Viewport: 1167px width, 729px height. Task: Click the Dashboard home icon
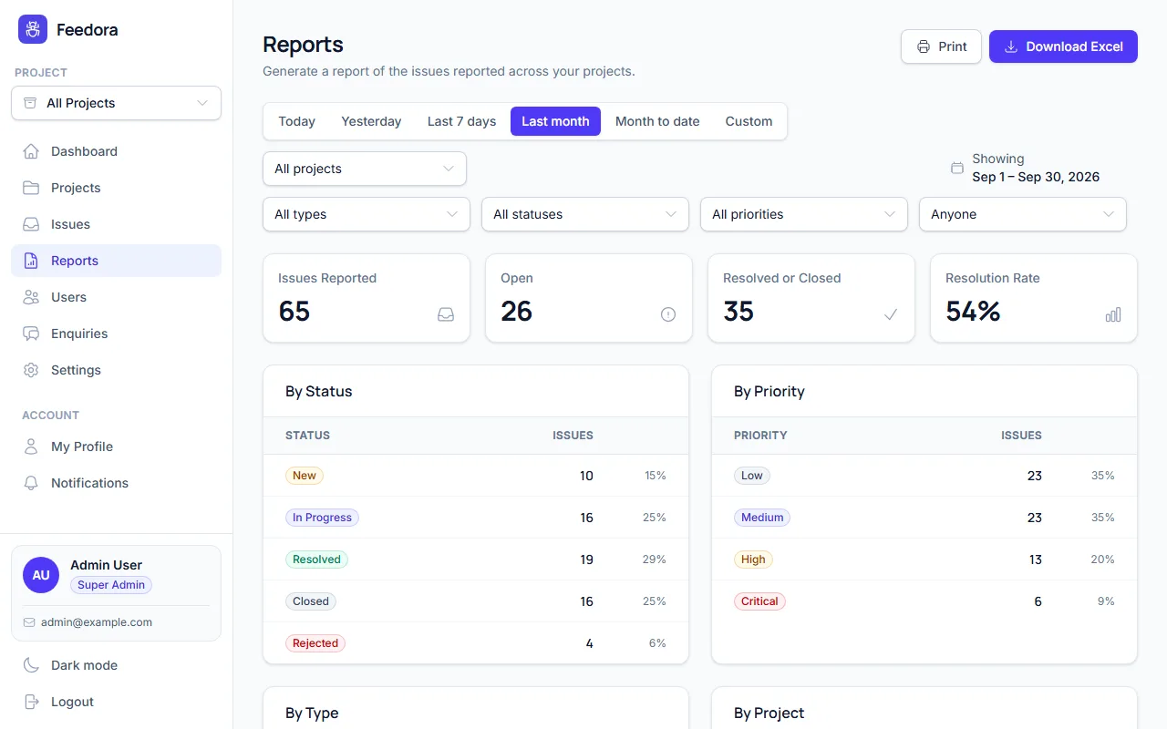(x=31, y=151)
